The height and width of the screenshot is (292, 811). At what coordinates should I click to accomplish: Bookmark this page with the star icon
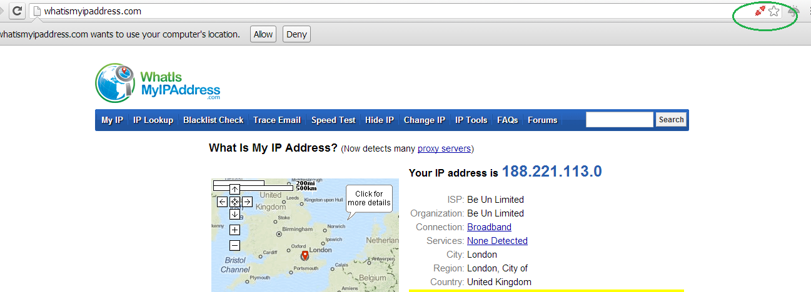tap(774, 11)
